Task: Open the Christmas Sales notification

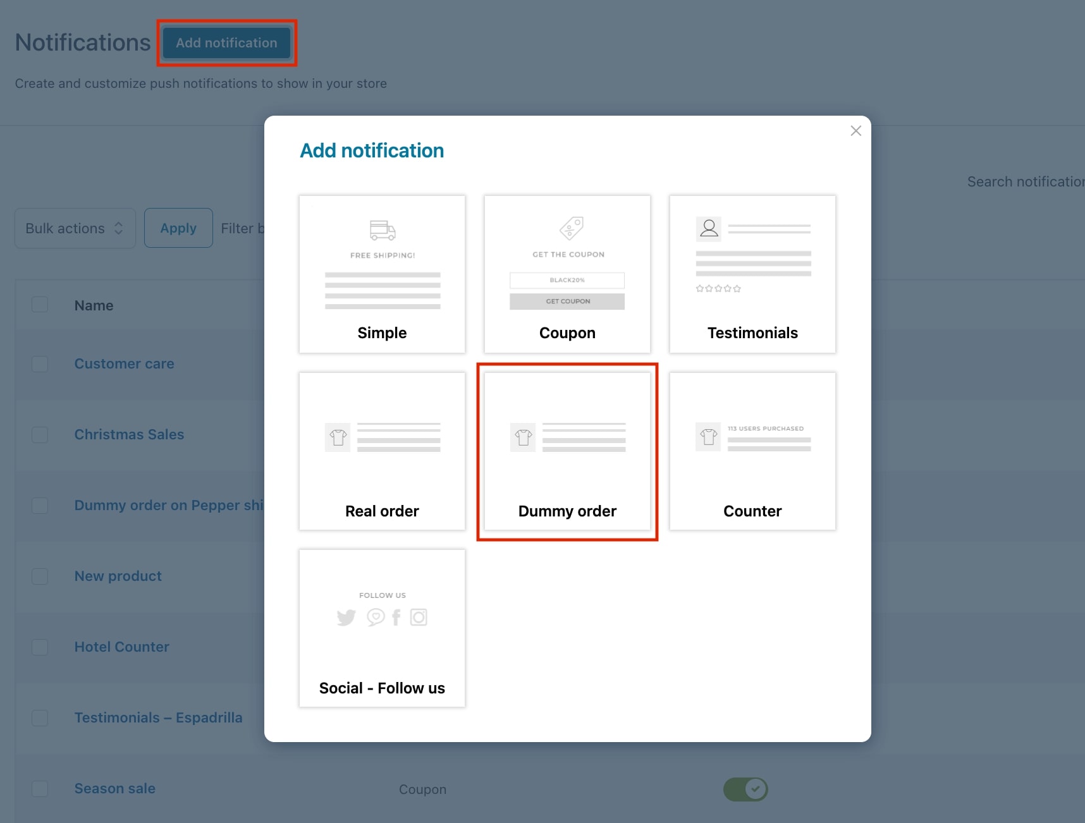Action: (129, 434)
